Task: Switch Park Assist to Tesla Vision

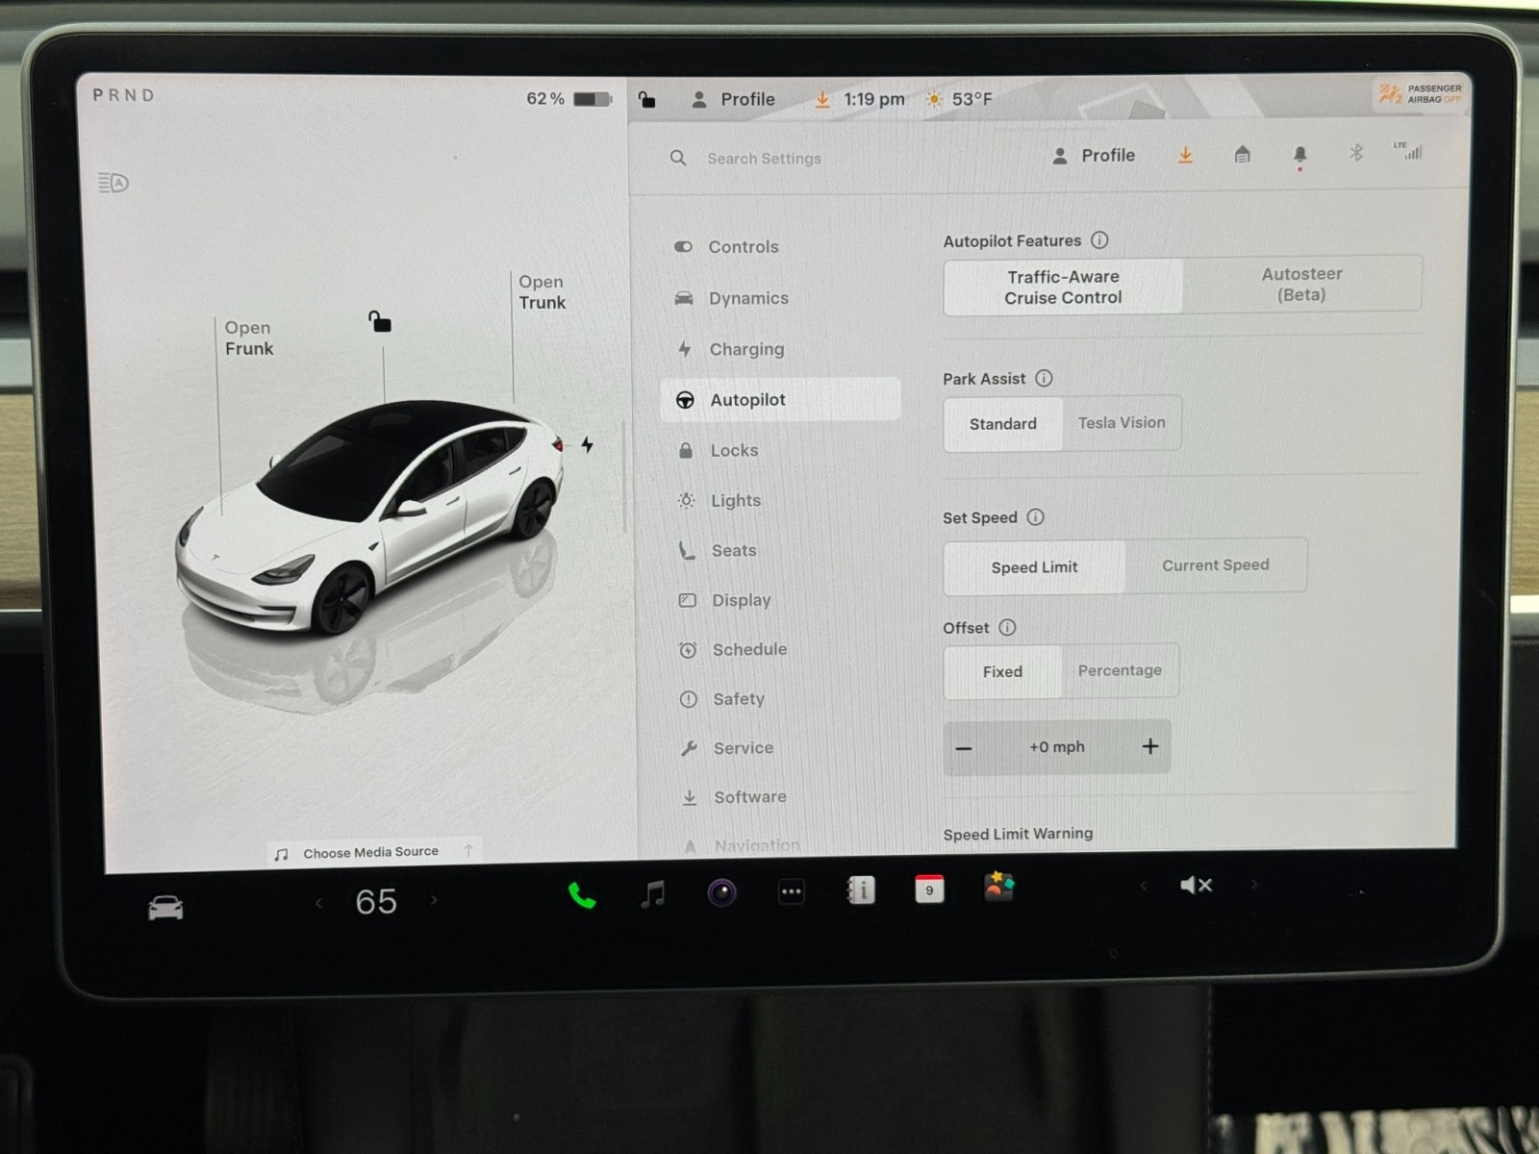Action: point(1121,423)
